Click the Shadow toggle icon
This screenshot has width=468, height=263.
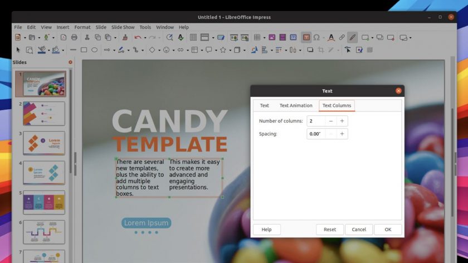[310, 50]
